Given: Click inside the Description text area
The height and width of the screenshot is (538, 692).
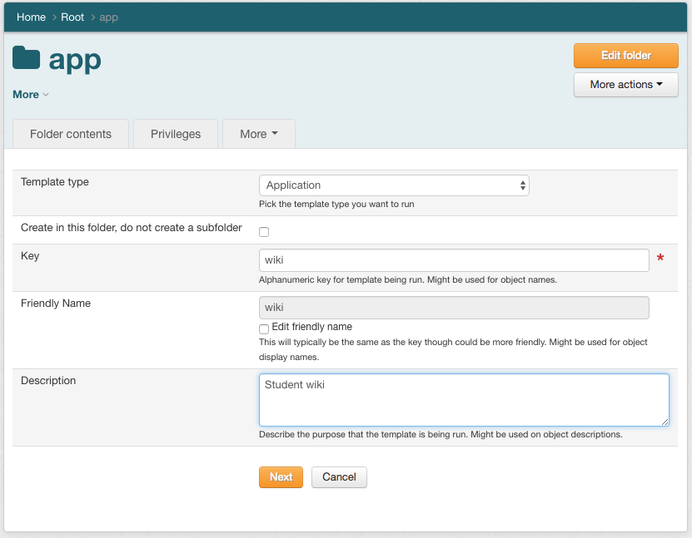Looking at the screenshot, I should pos(463,400).
